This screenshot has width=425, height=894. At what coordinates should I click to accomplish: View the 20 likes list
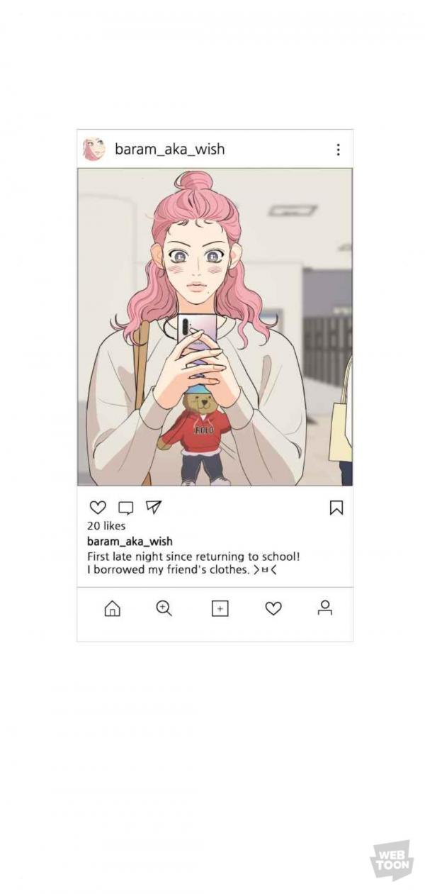pos(106,526)
